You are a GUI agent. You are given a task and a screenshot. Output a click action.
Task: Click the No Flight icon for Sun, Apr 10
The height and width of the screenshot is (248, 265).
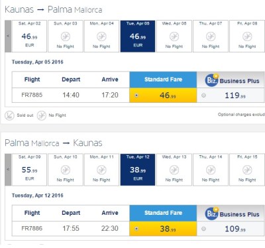click(66, 170)
